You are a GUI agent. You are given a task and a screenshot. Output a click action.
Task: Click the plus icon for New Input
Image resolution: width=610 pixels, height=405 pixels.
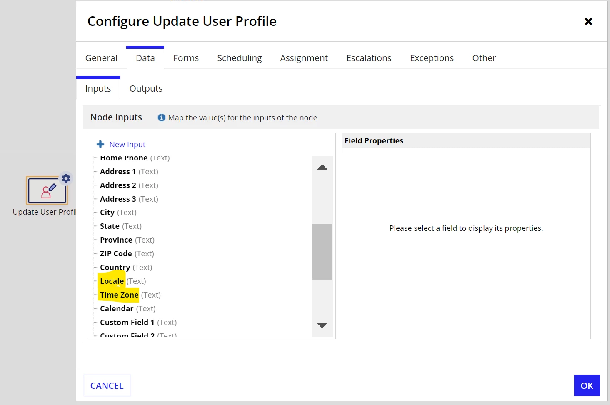coord(100,144)
